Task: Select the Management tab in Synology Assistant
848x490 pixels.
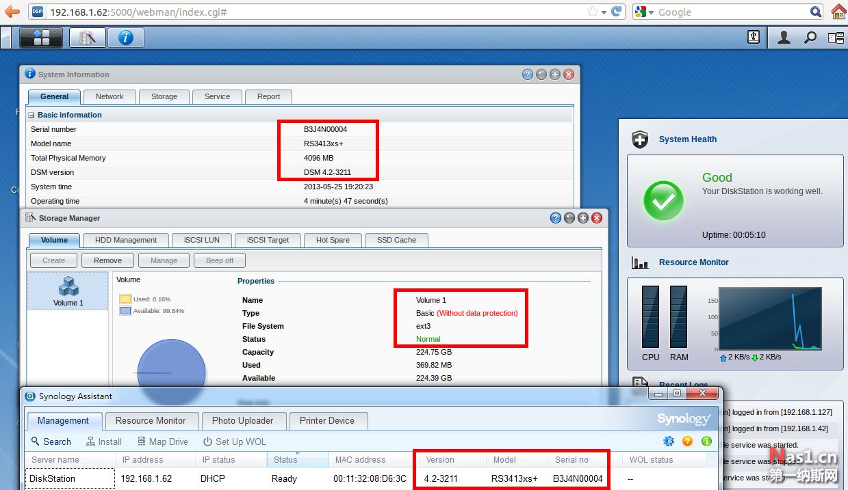Action: (64, 420)
